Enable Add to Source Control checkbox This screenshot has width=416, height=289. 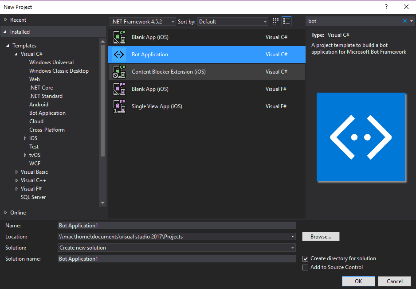(x=306, y=267)
